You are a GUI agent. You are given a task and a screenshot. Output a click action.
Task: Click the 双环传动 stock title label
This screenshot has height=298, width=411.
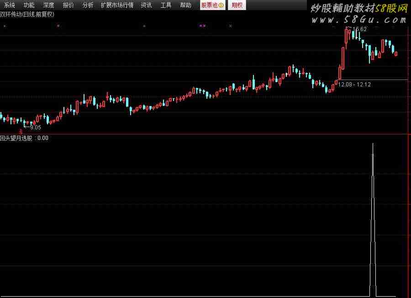27,15
